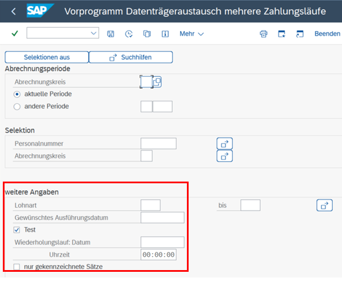Image resolution: width=342 pixels, height=282 pixels.
Task: Click the Suchhilfen button
Action: [x=131, y=57]
